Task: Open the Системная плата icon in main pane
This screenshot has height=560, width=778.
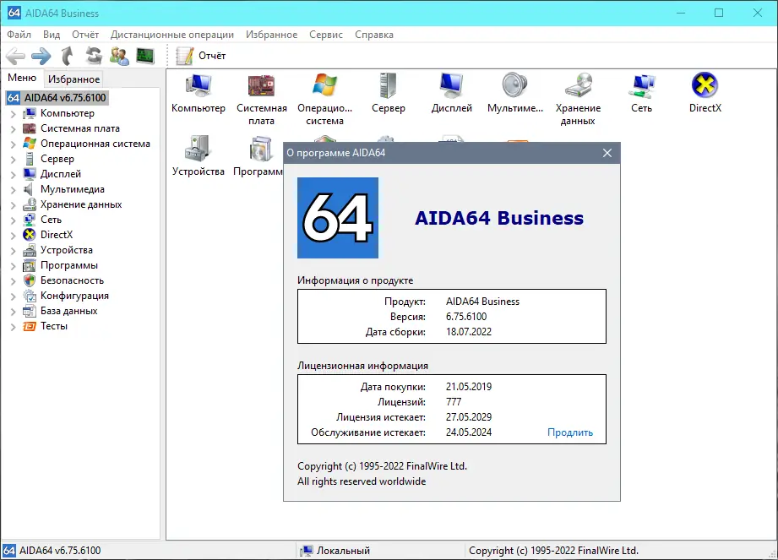Action: pos(262,99)
